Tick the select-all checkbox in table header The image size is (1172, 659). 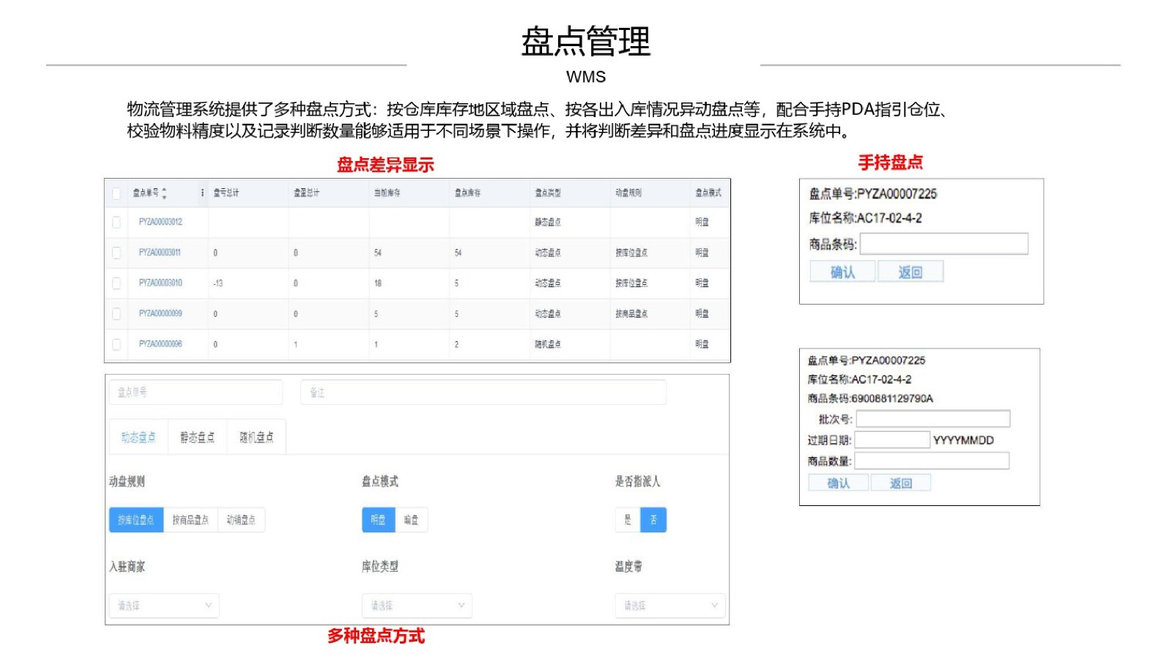[116, 193]
